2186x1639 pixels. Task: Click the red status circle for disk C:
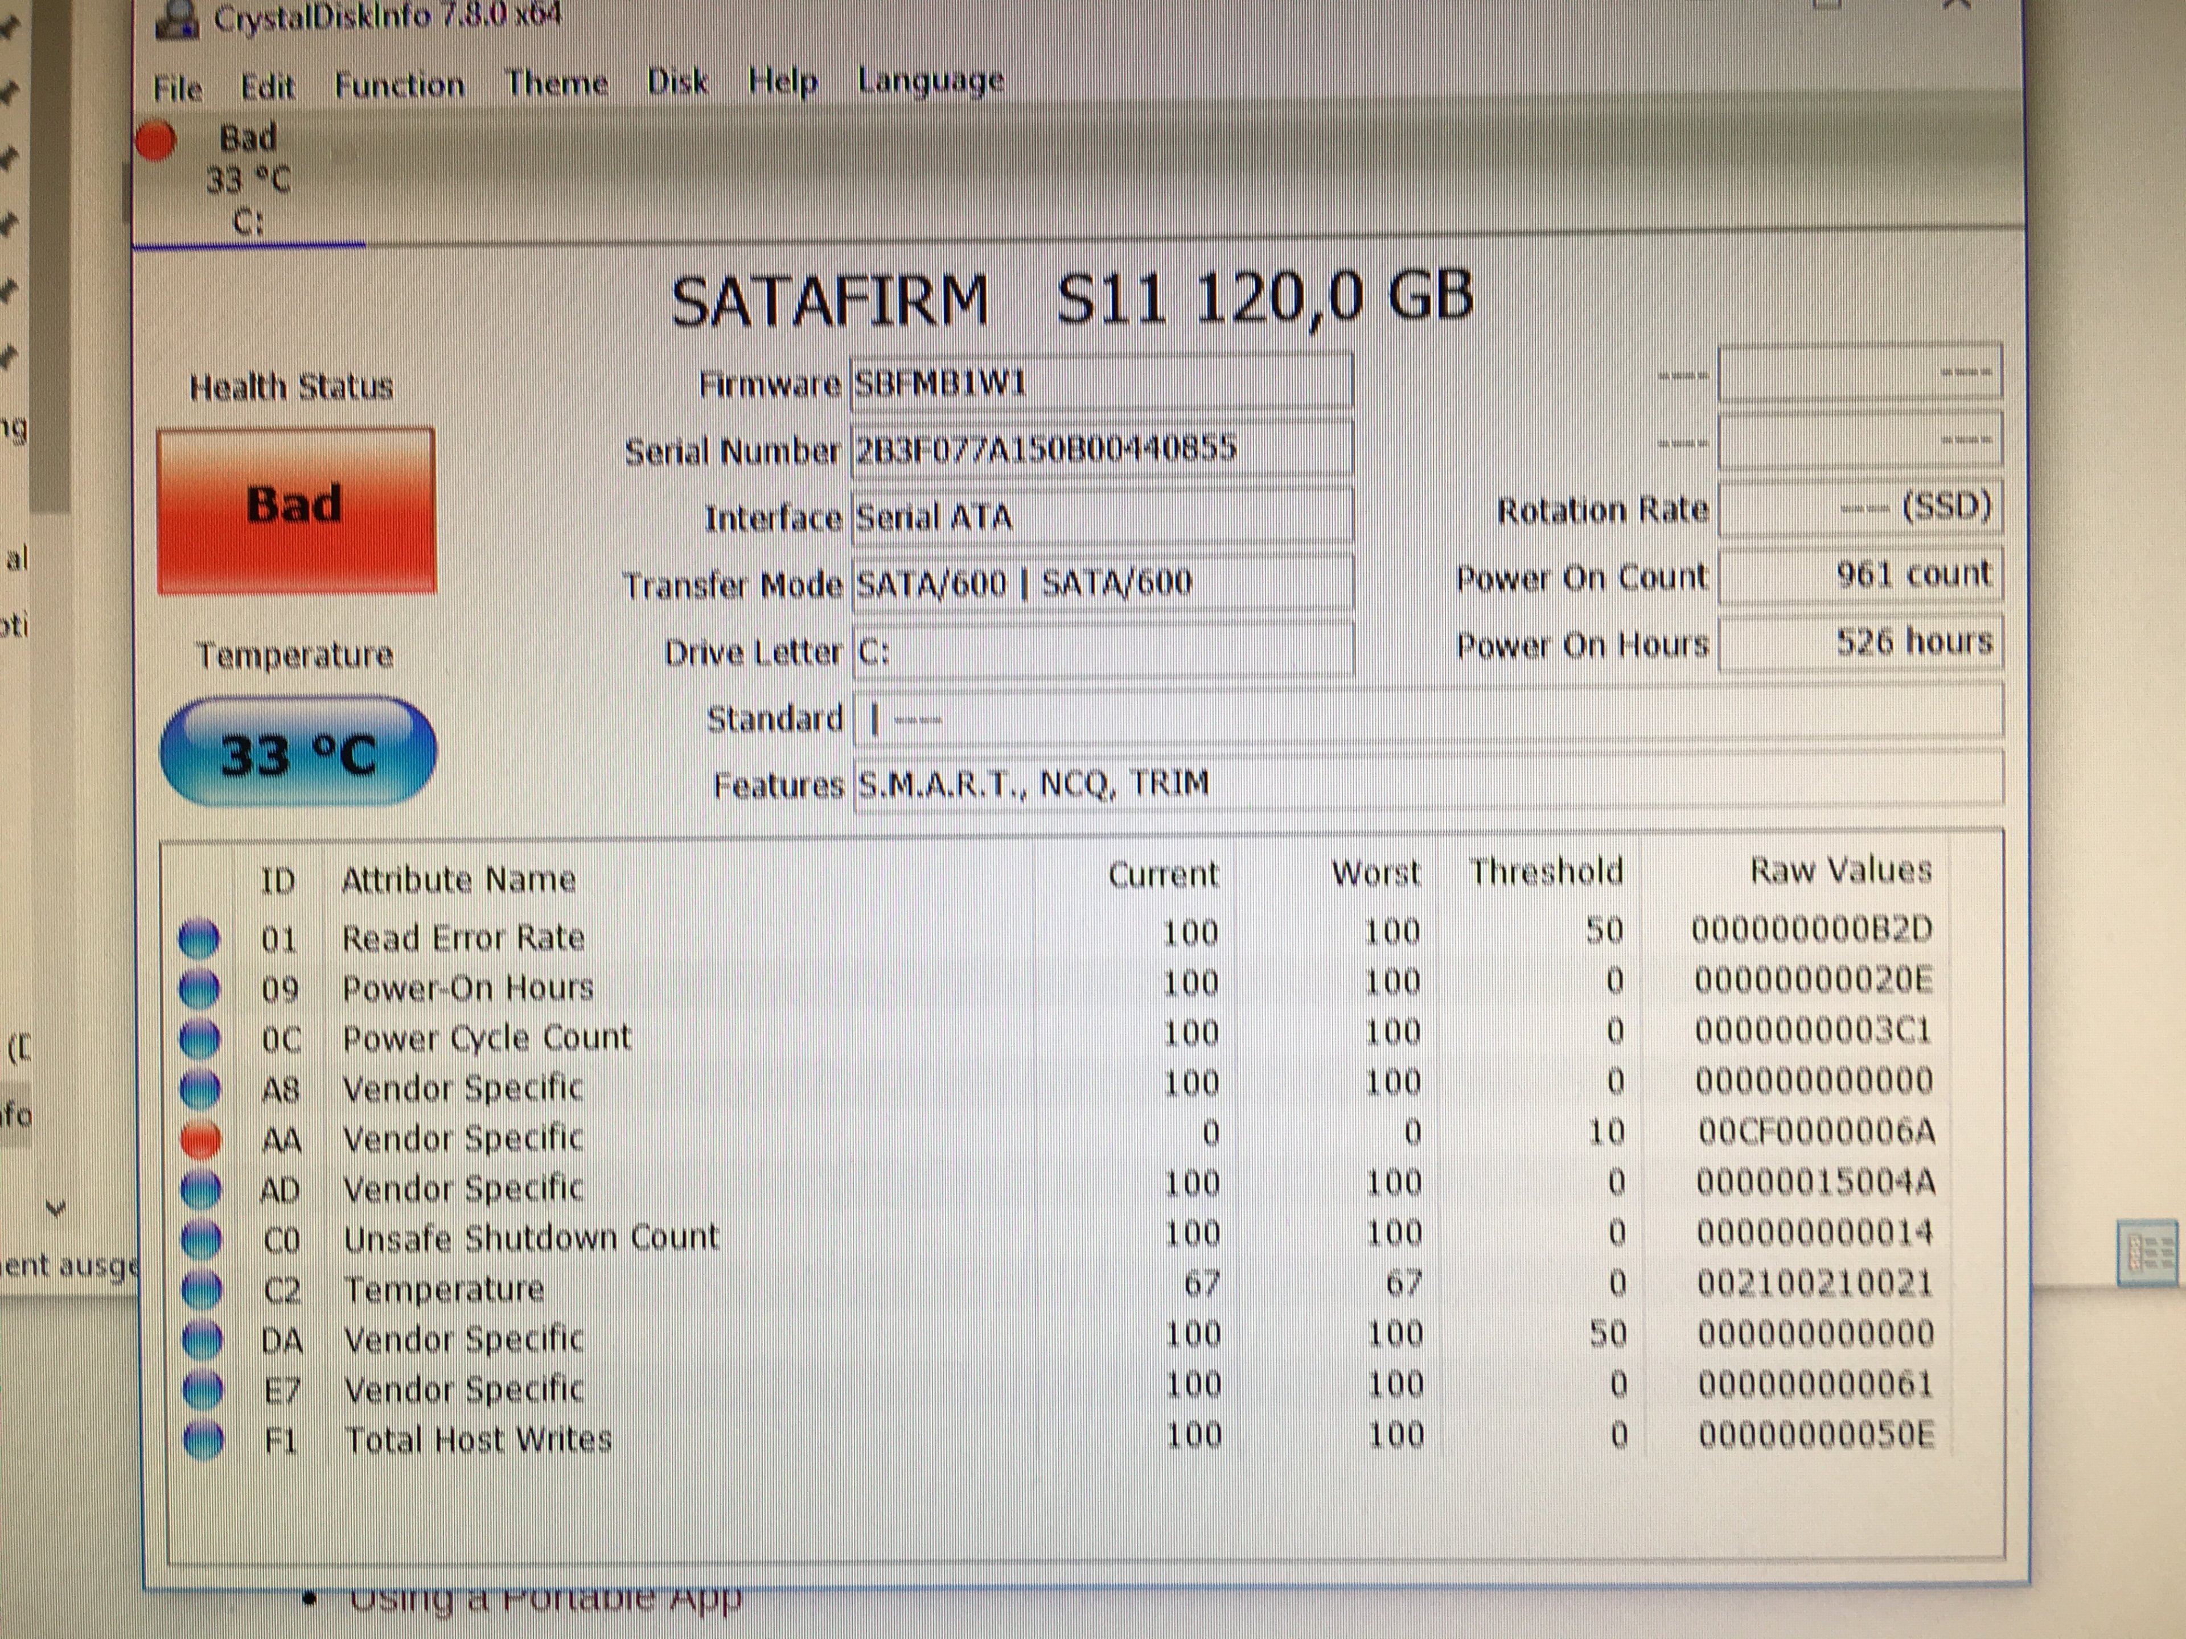coord(156,141)
